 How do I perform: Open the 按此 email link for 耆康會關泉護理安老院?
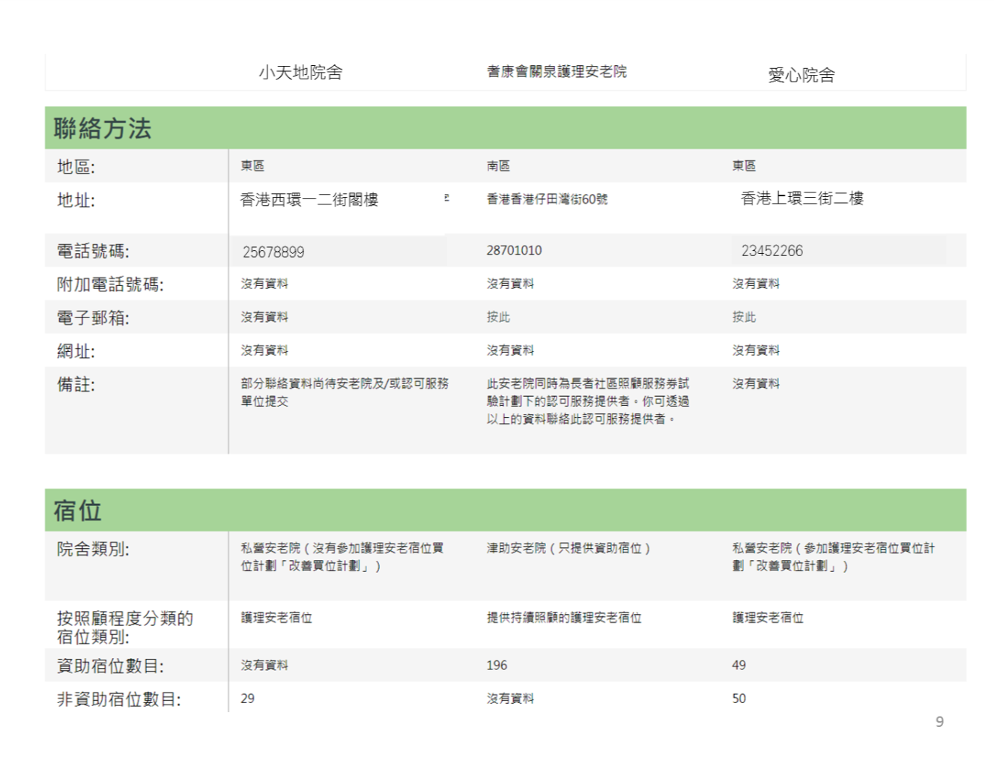498,317
